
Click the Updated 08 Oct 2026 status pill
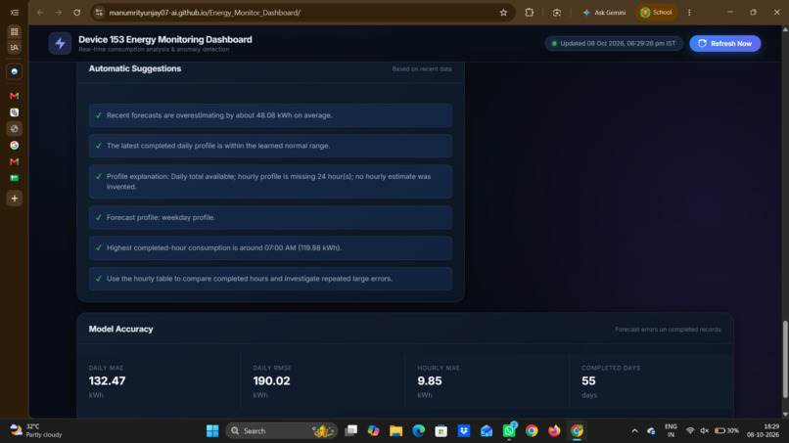point(614,43)
